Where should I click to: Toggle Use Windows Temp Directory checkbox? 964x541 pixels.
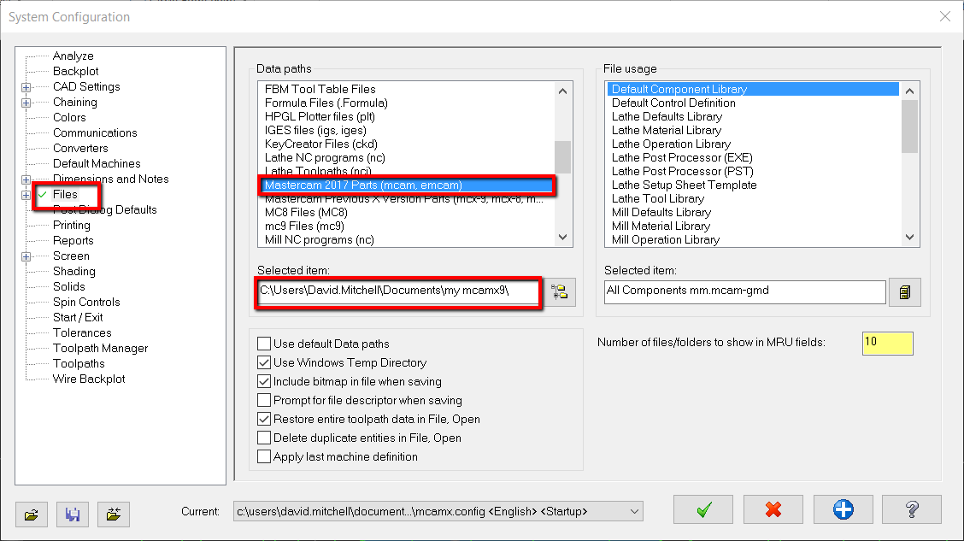pyautogui.click(x=264, y=362)
